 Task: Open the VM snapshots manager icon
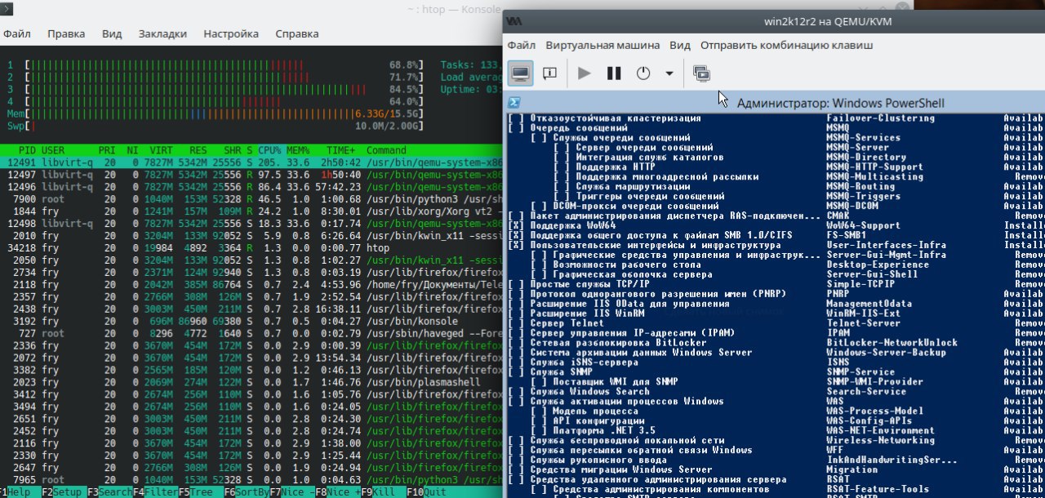point(701,73)
